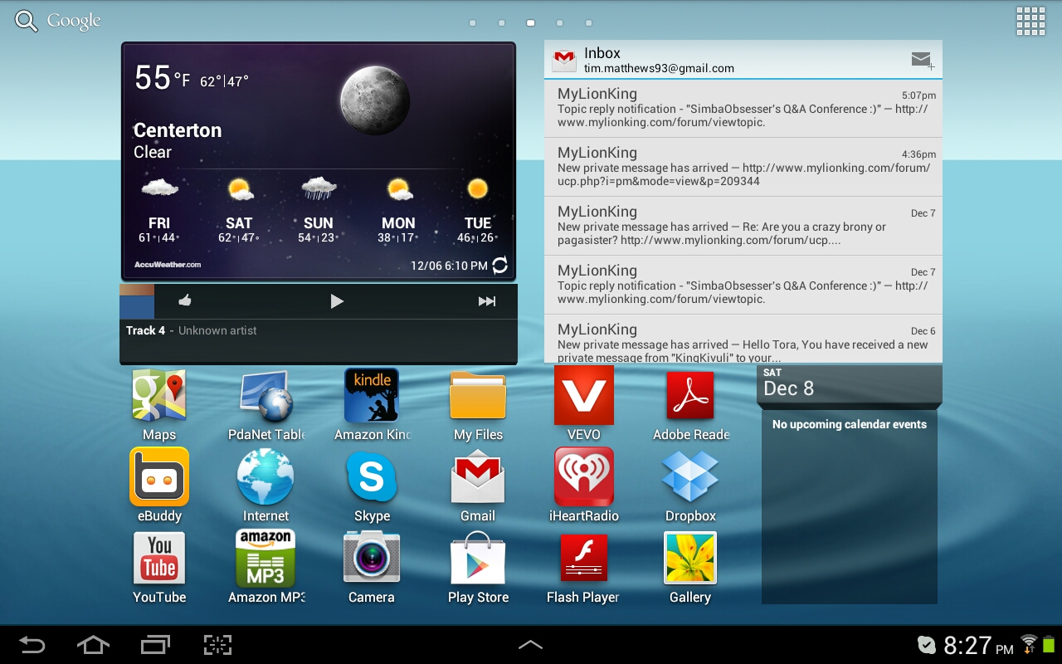
Task: Refresh the AccuWeather widget
Action: point(500,266)
